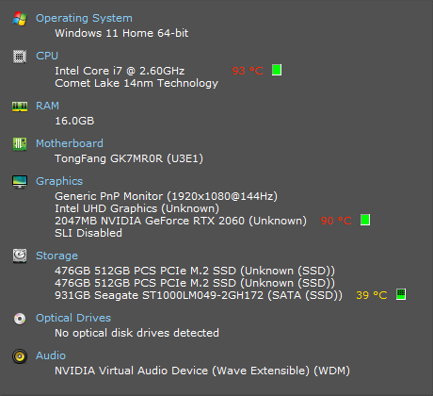Click the green indicator next to CPU 93 °C
Viewport: 433px width, 396px height.
[277, 70]
